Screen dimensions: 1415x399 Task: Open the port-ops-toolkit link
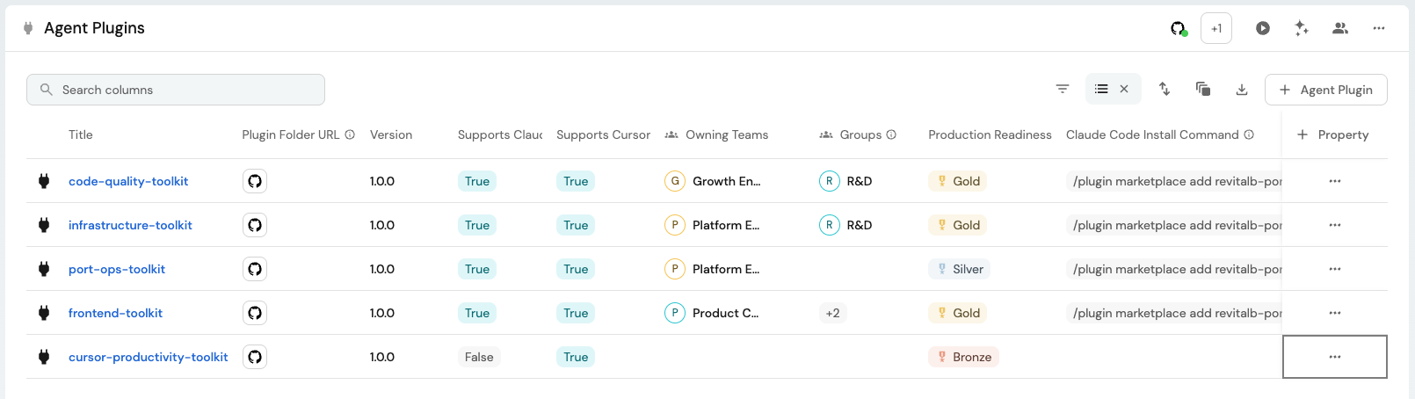(117, 269)
